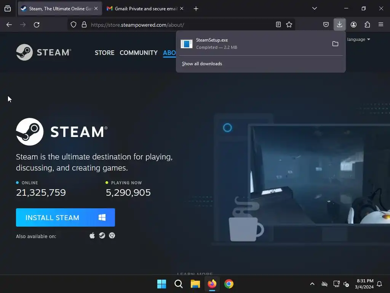Click volume muted icon in tray

pos(346,284)
